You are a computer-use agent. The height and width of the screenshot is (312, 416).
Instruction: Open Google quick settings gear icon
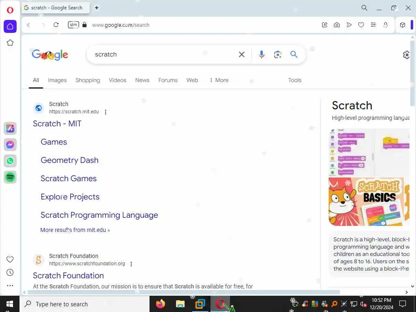(x=406, y=55)
